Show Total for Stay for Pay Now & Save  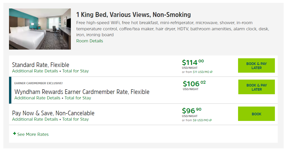pos(75,119)
